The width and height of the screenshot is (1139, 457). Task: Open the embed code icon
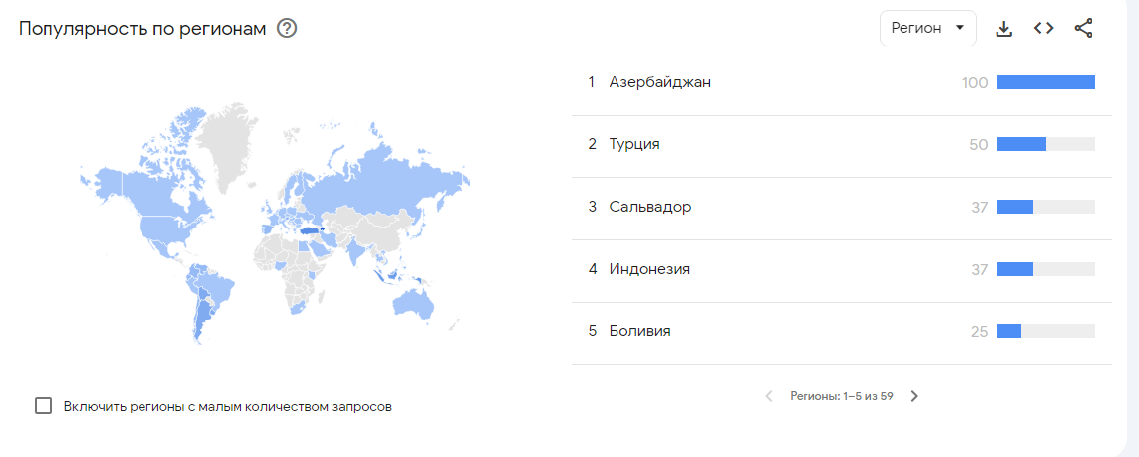pos(1043,29)
